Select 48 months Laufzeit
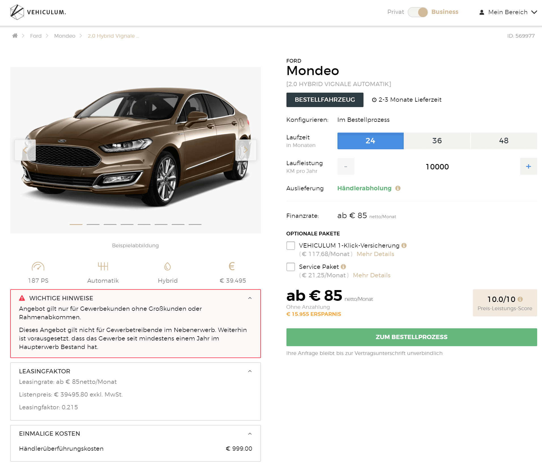Screen dimensions: 542x464 pos(504,141)
